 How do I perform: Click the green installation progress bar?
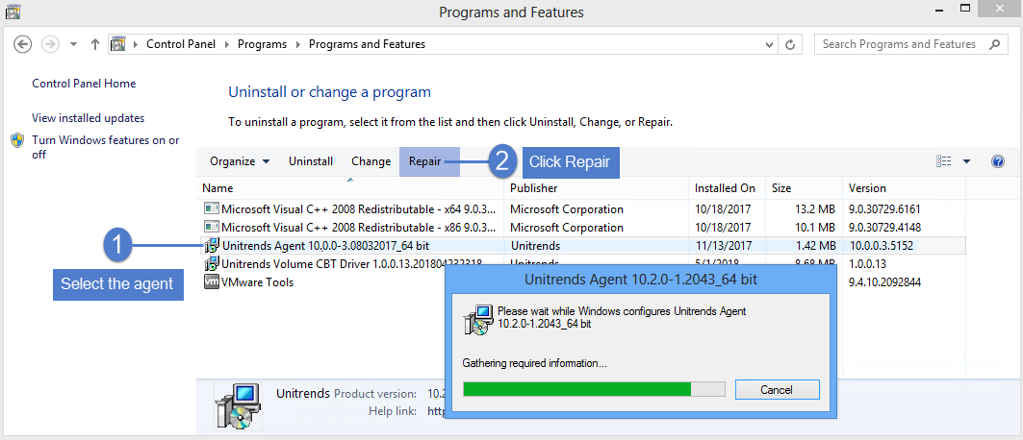point(594,389)
